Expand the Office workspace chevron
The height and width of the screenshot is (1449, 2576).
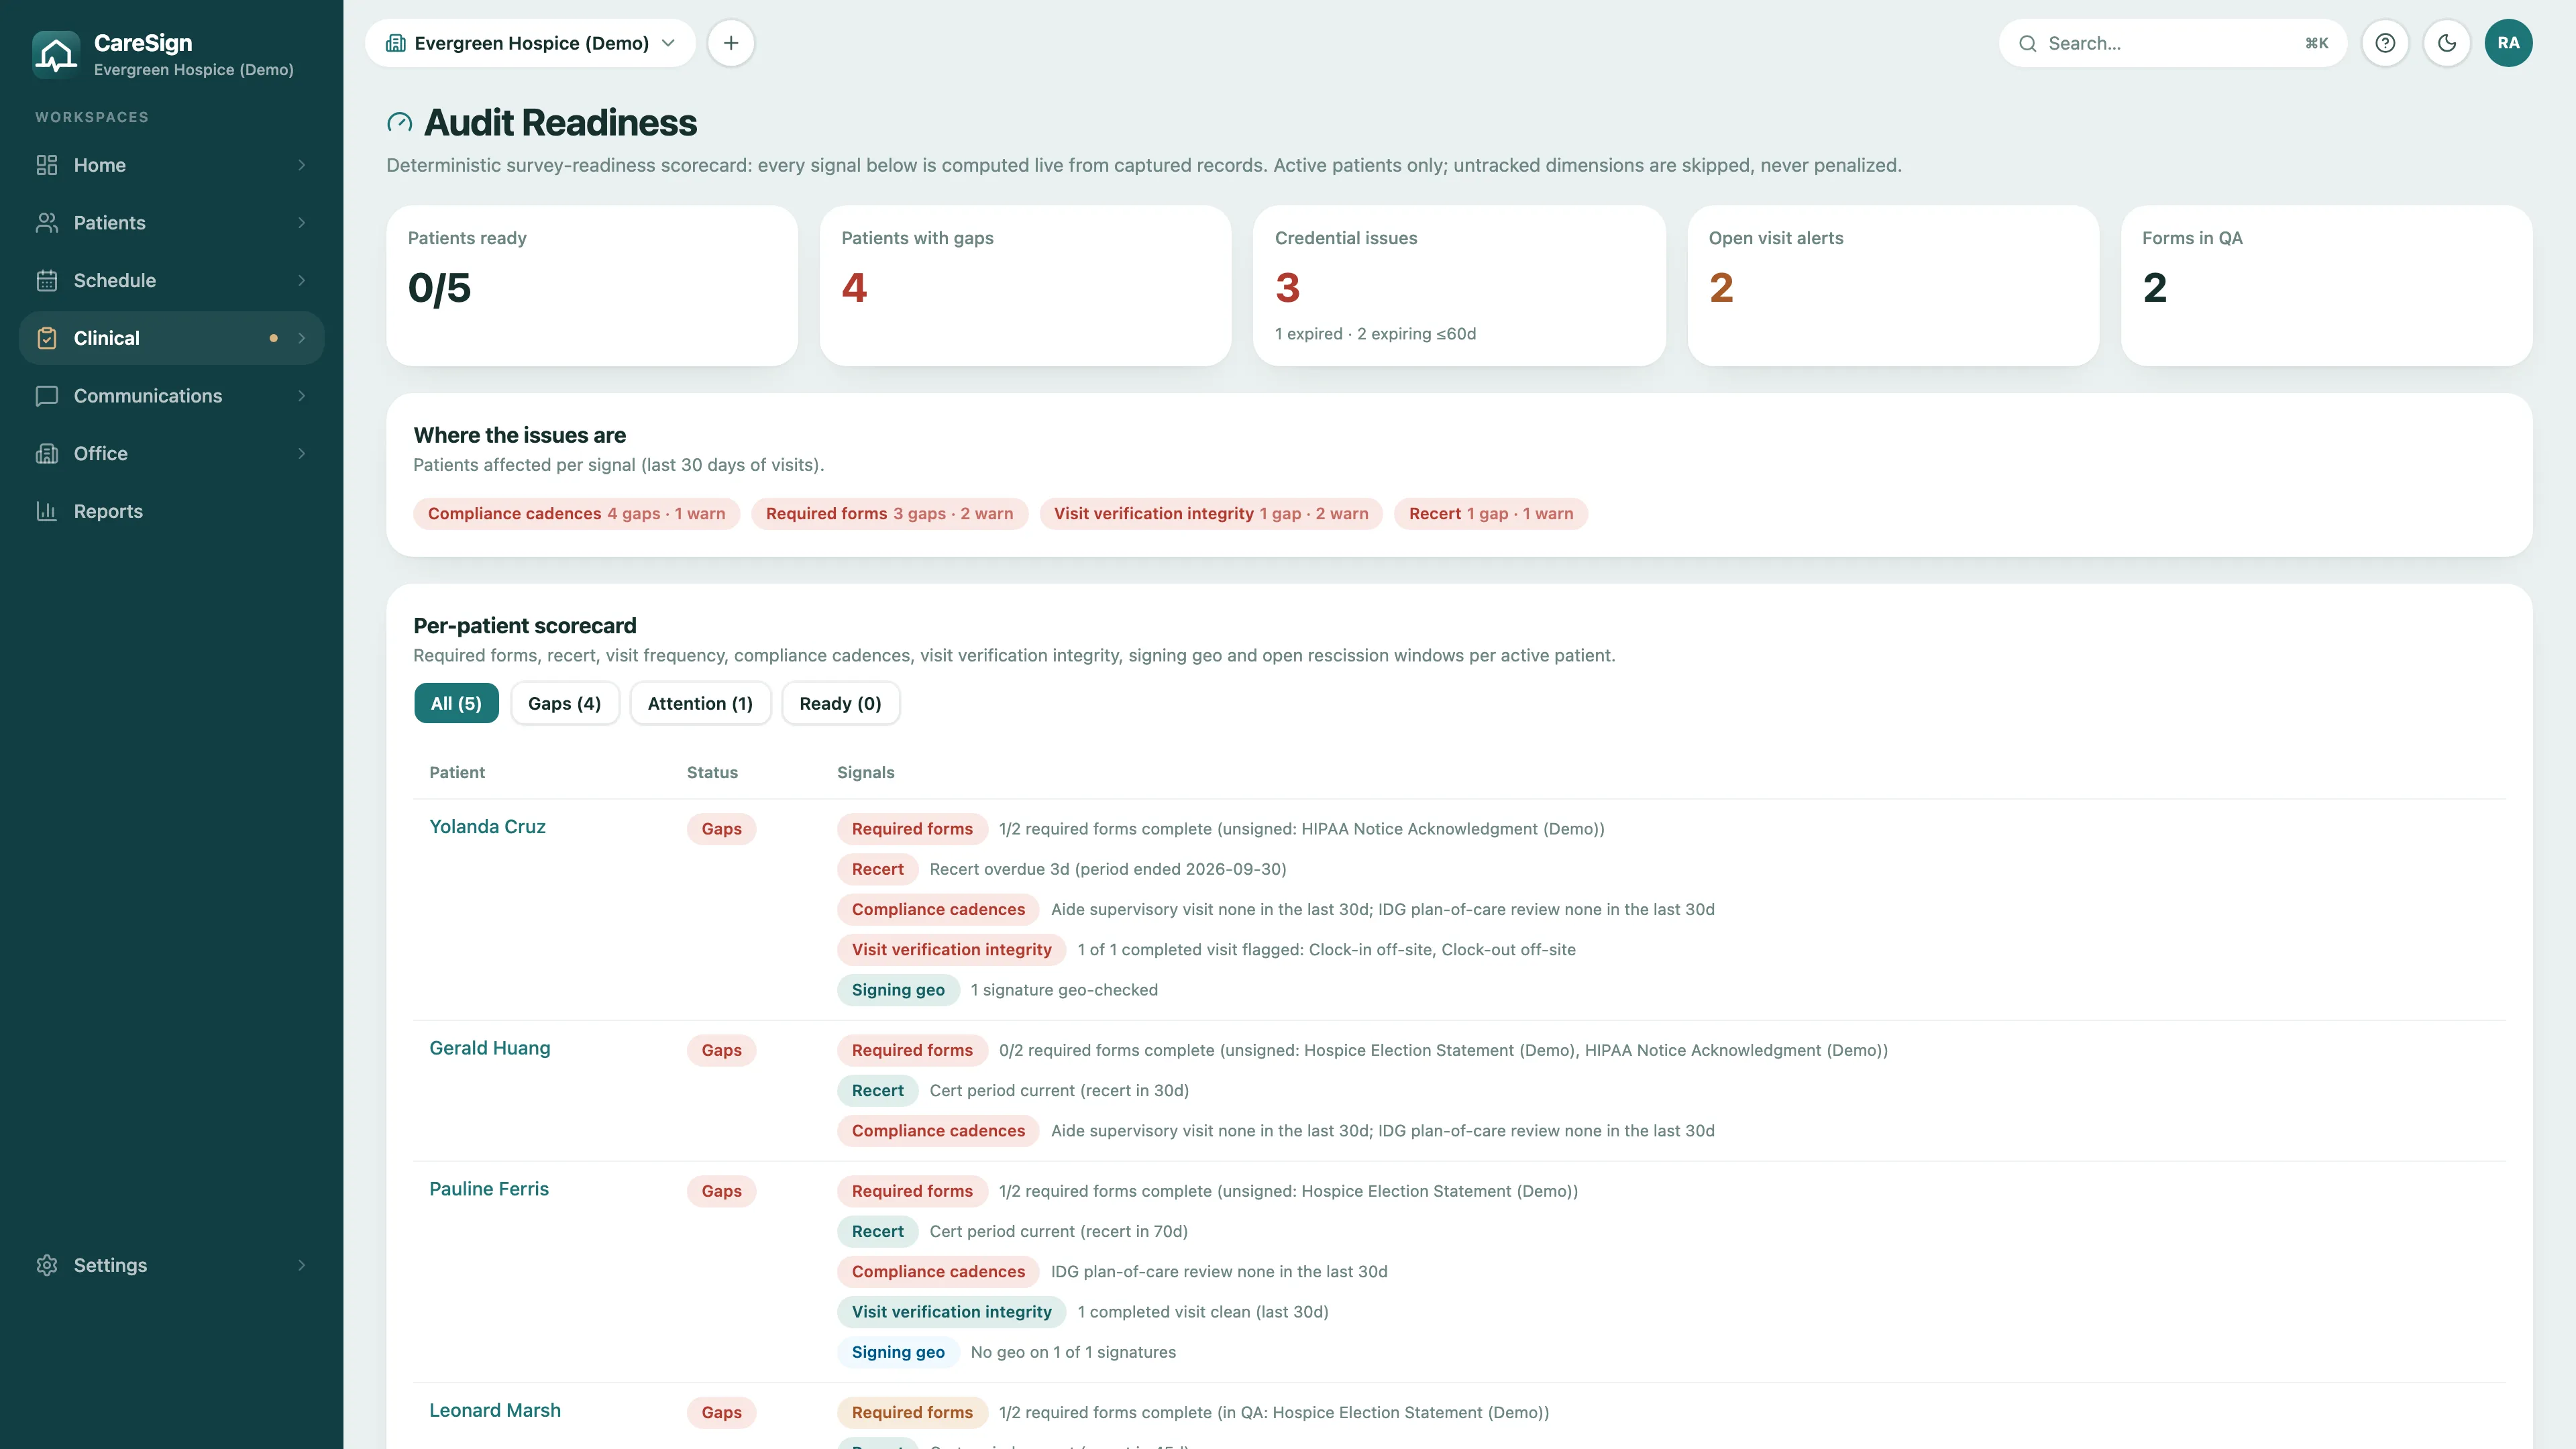[x=302, y=454]
